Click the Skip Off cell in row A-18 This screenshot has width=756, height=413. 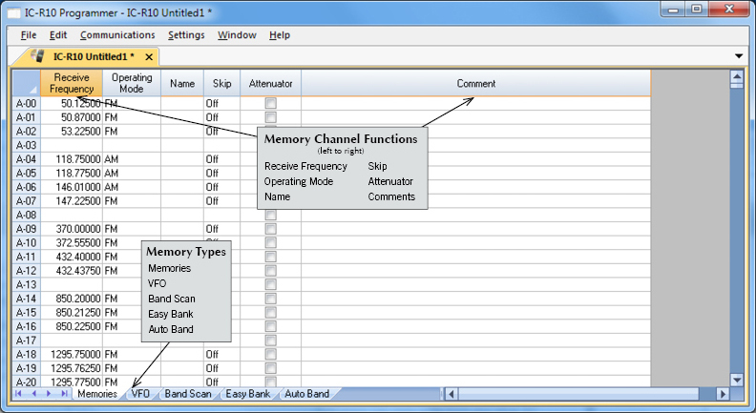221,354
